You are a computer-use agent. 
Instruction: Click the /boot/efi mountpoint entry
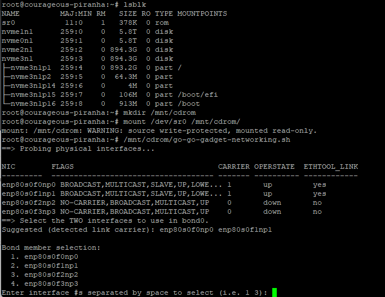click(x=197, y=94)
